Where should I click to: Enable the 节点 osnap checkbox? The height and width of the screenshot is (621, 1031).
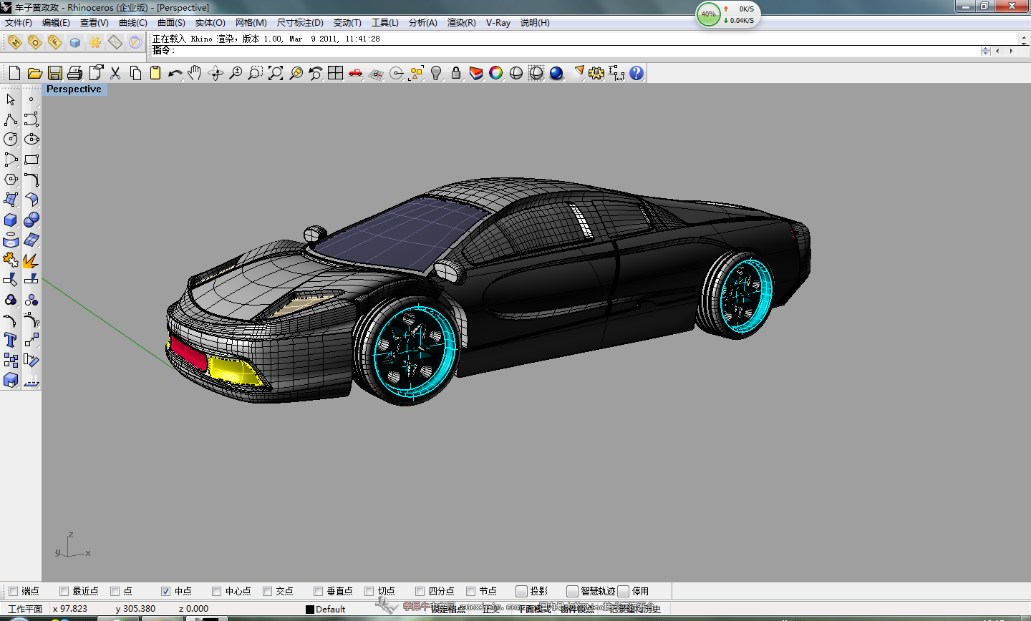(470, 591)
